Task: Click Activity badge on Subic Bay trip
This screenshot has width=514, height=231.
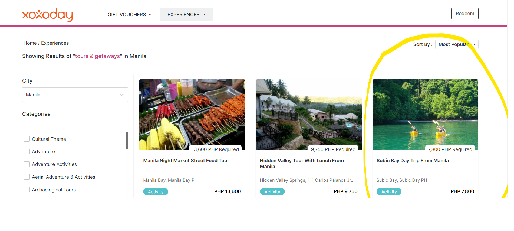Action: coord(389,192)
